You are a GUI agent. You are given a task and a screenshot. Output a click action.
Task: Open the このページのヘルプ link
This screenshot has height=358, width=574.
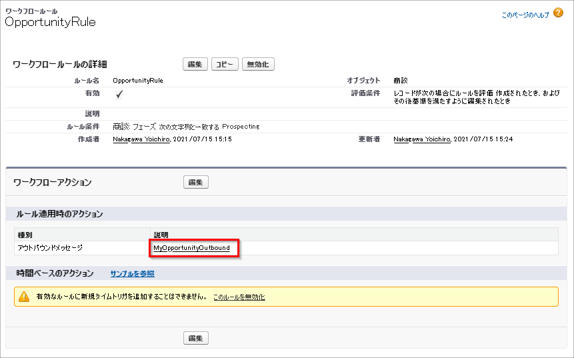(x=525, y=14)
